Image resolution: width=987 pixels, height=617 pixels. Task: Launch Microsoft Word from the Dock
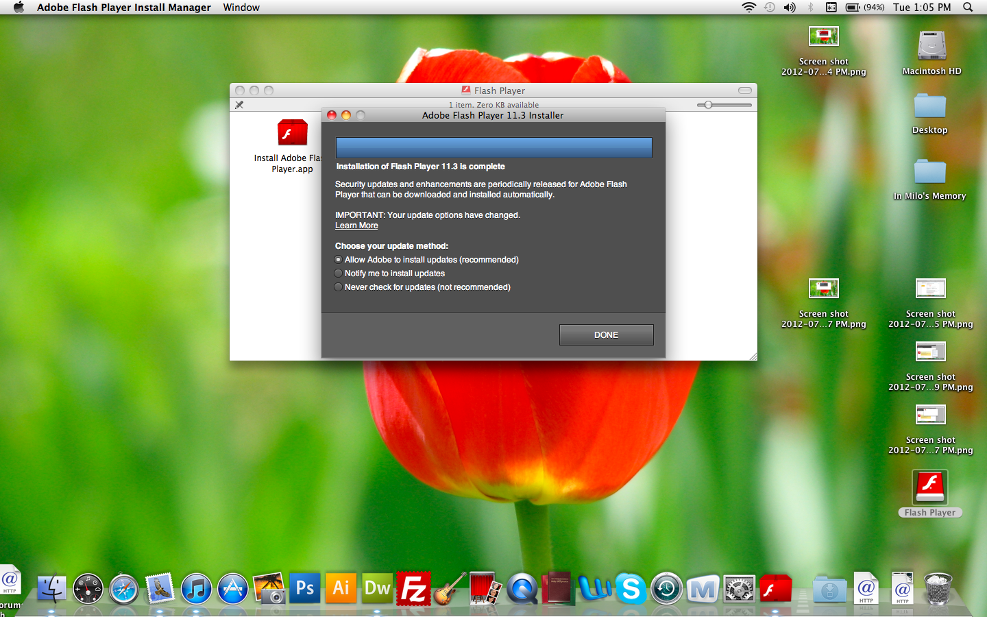[x=594, y=588]
